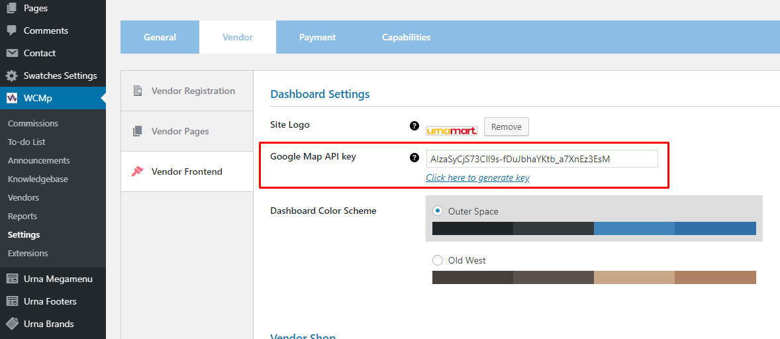Click the Contact envelope icon

(x=12, y=53)
